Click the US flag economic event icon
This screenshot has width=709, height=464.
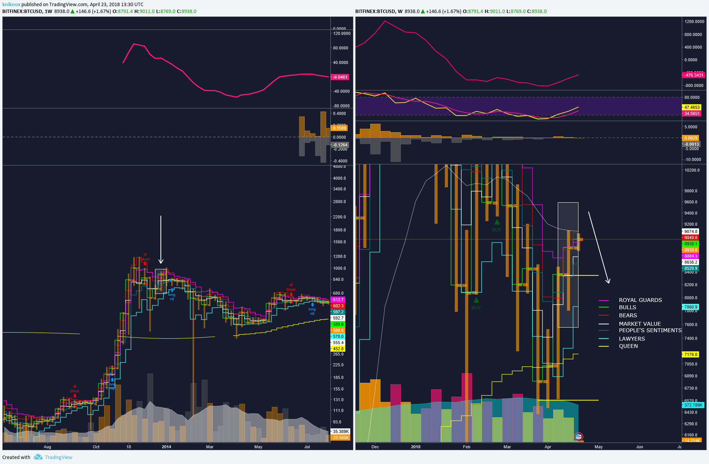pos(578,436)
